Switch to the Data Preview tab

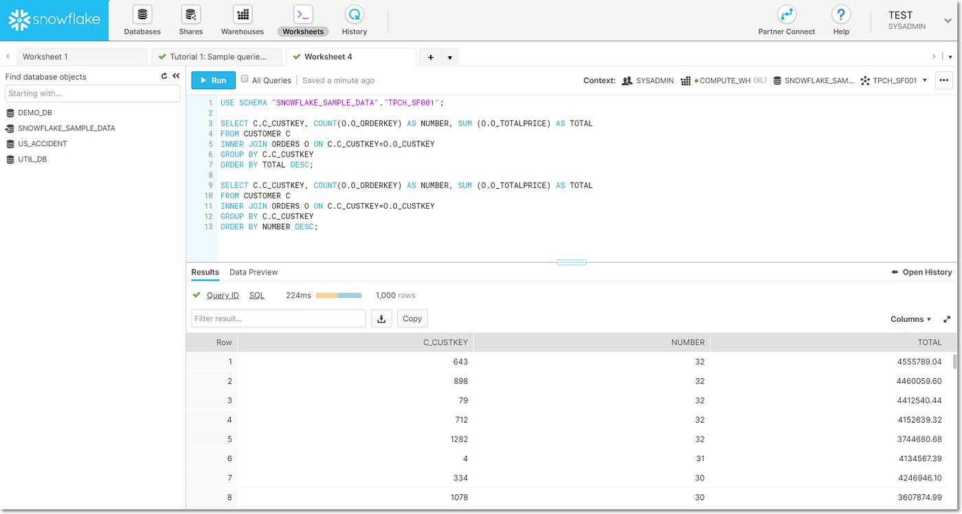(254, 272)
